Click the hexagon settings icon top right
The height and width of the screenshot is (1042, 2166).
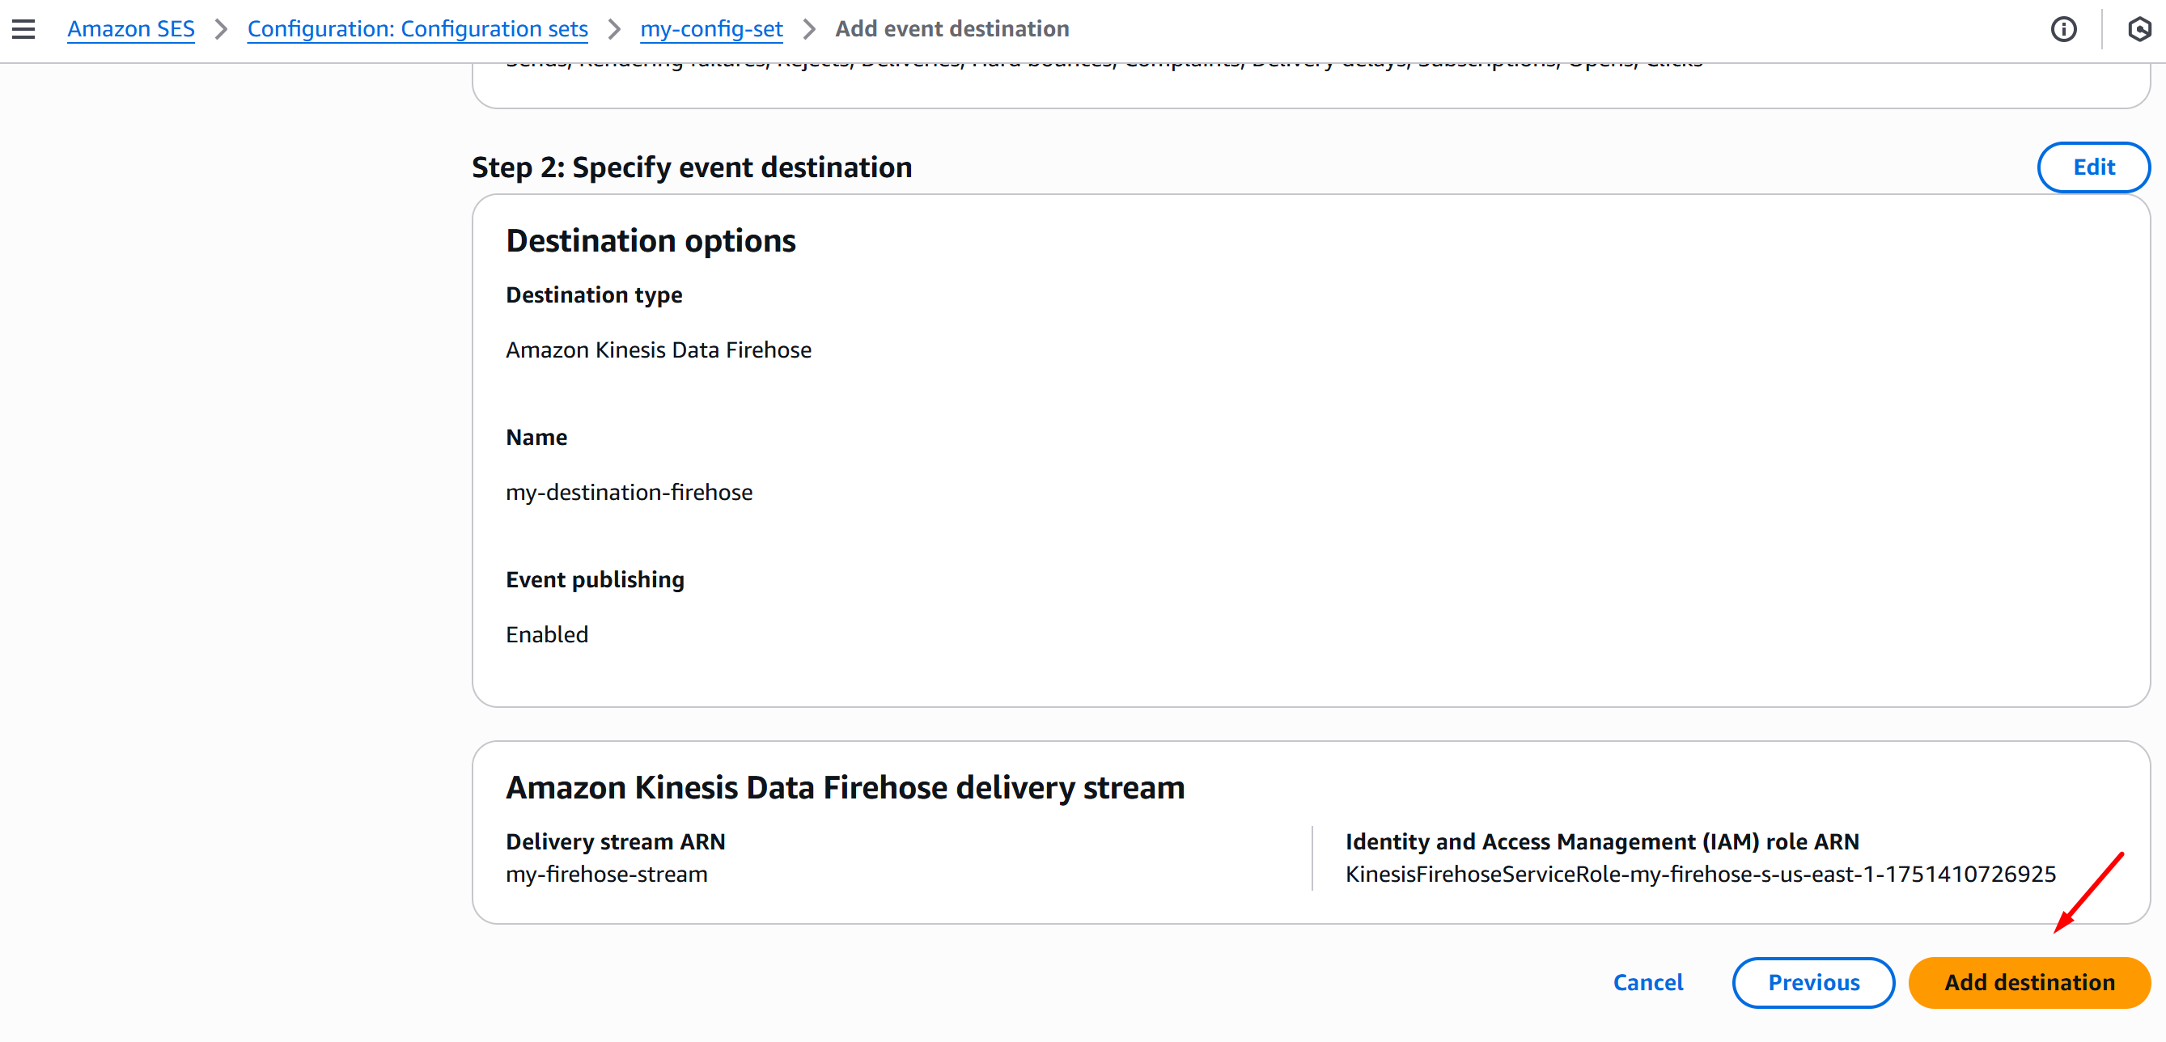tap(2138, 29)
